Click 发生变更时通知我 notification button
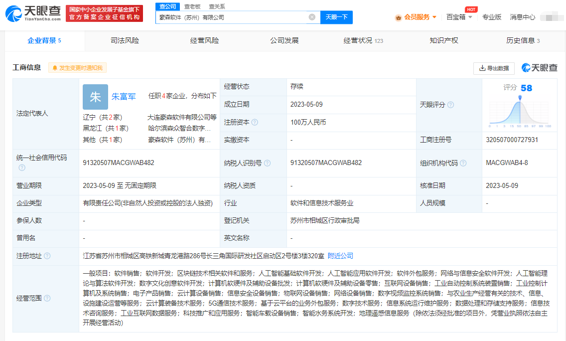The image size is (566, 341). coord(77,68)
